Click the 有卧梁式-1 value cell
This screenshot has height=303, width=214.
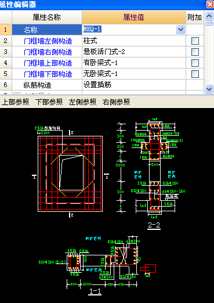tap(134, 63)
